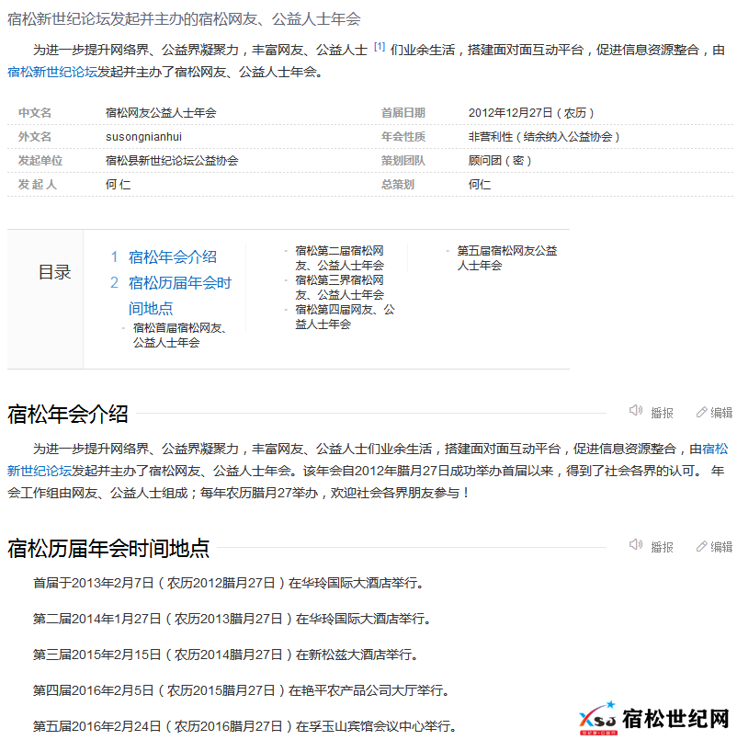Click the 宿松年会介绍 section heading
Image resolution: width=737 pixels, height=740 pixels.
click(x=68, y=414)
